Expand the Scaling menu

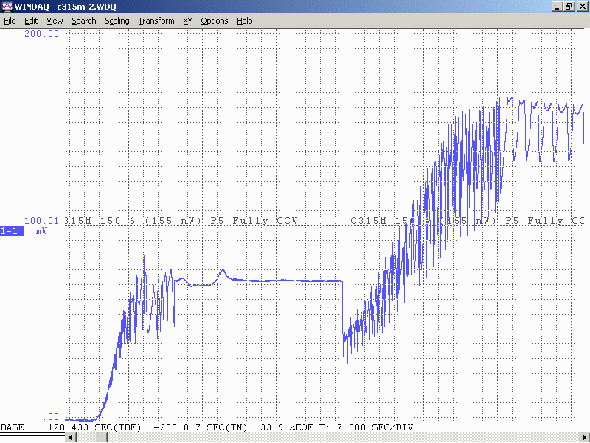pos(117,21)
